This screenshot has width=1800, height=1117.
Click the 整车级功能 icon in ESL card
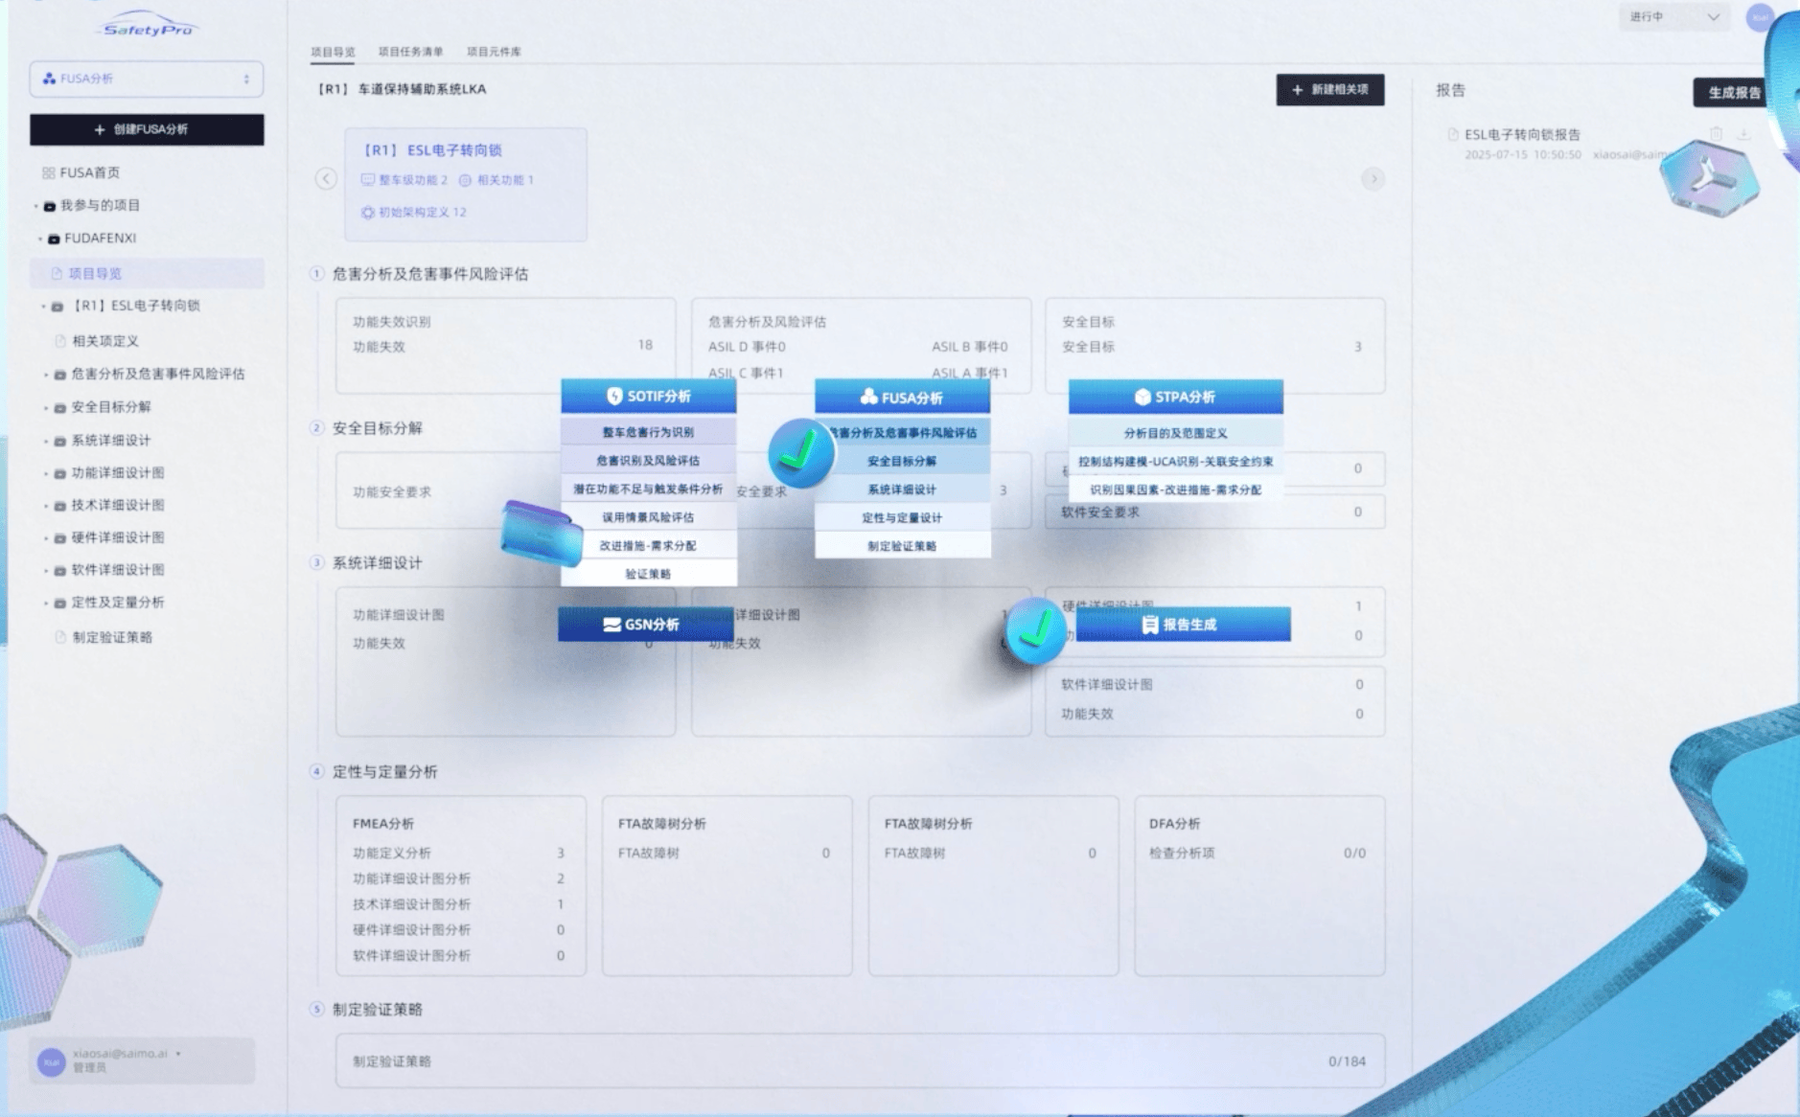367,180
